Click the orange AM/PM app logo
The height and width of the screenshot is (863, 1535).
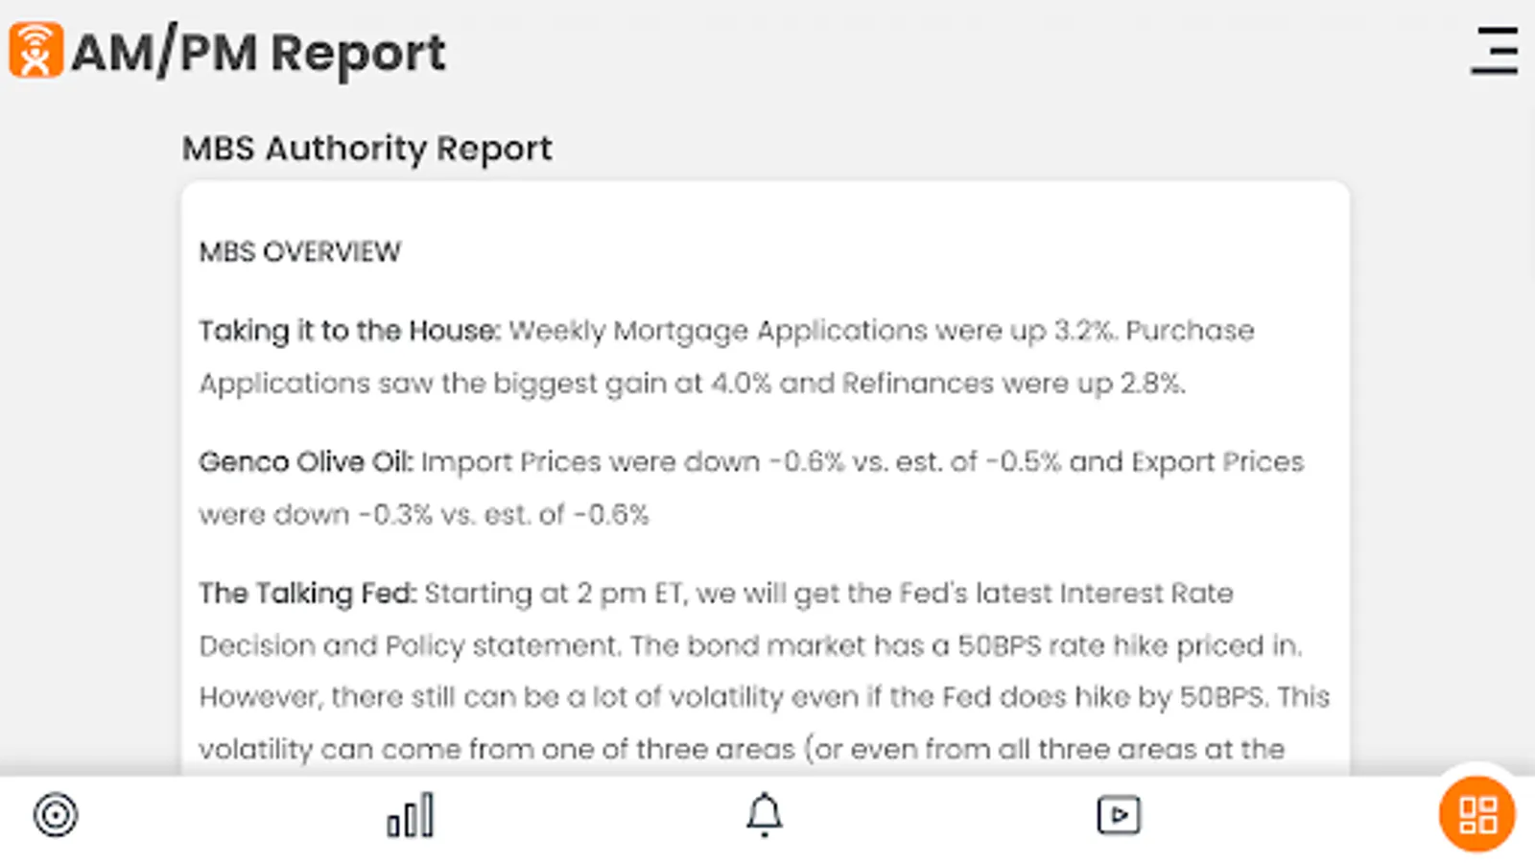[x=36, y=50]
